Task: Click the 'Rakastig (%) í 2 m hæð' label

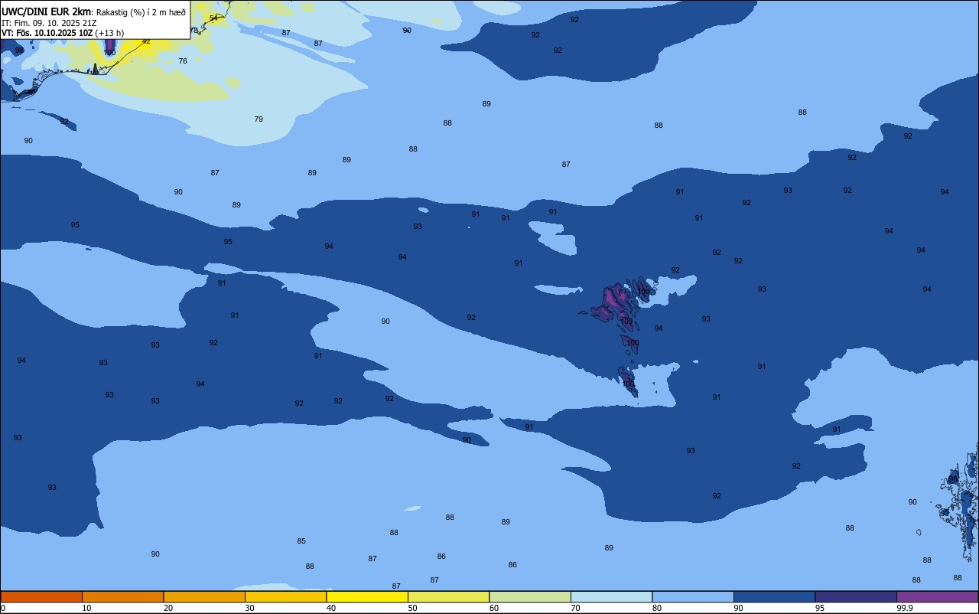Action: [x=141, y=12]
